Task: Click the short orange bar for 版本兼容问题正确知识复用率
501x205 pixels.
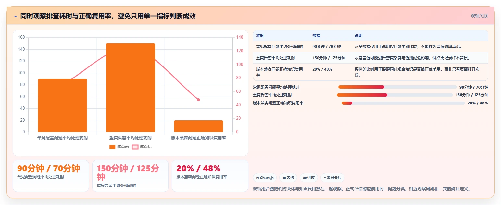Action: (x=199, y=126)
